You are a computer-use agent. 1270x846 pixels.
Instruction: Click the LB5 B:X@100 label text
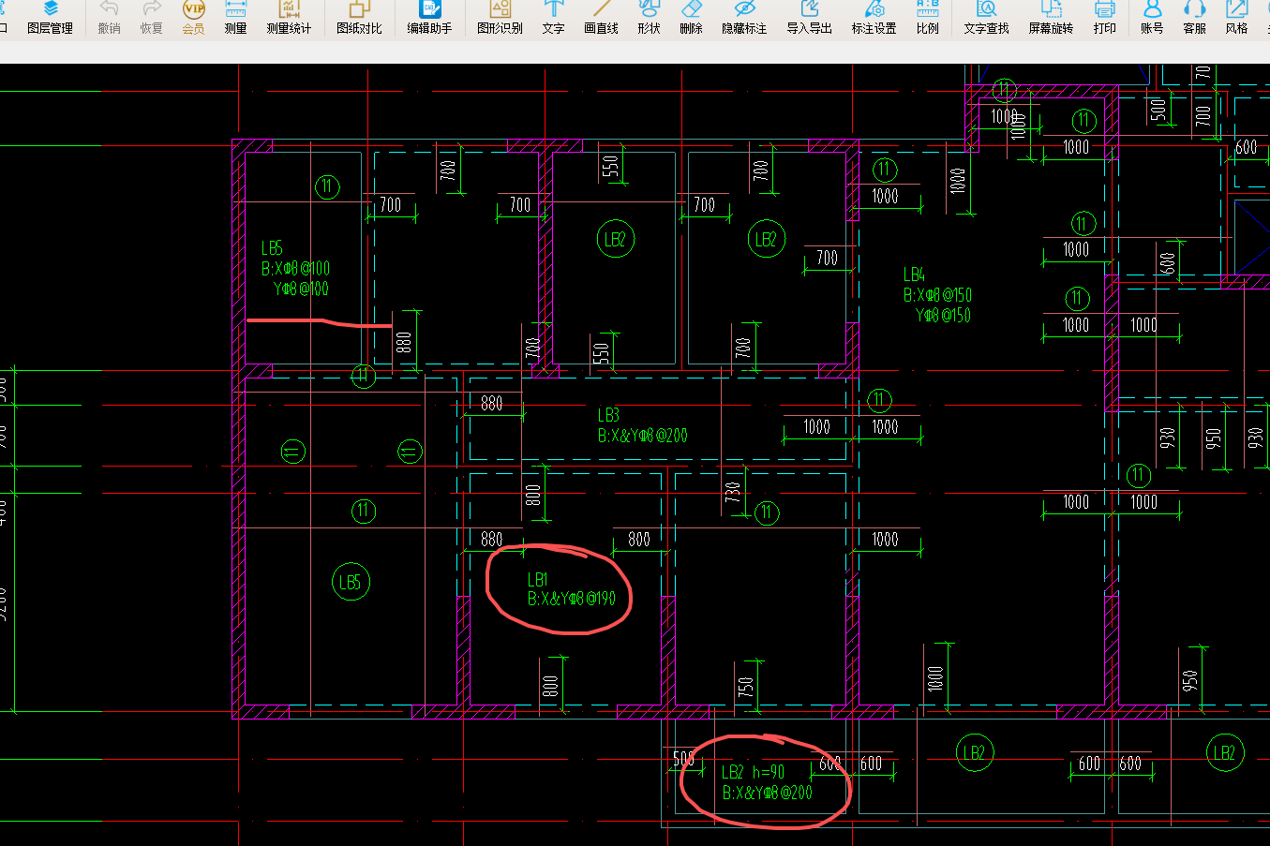click(295, 269)
